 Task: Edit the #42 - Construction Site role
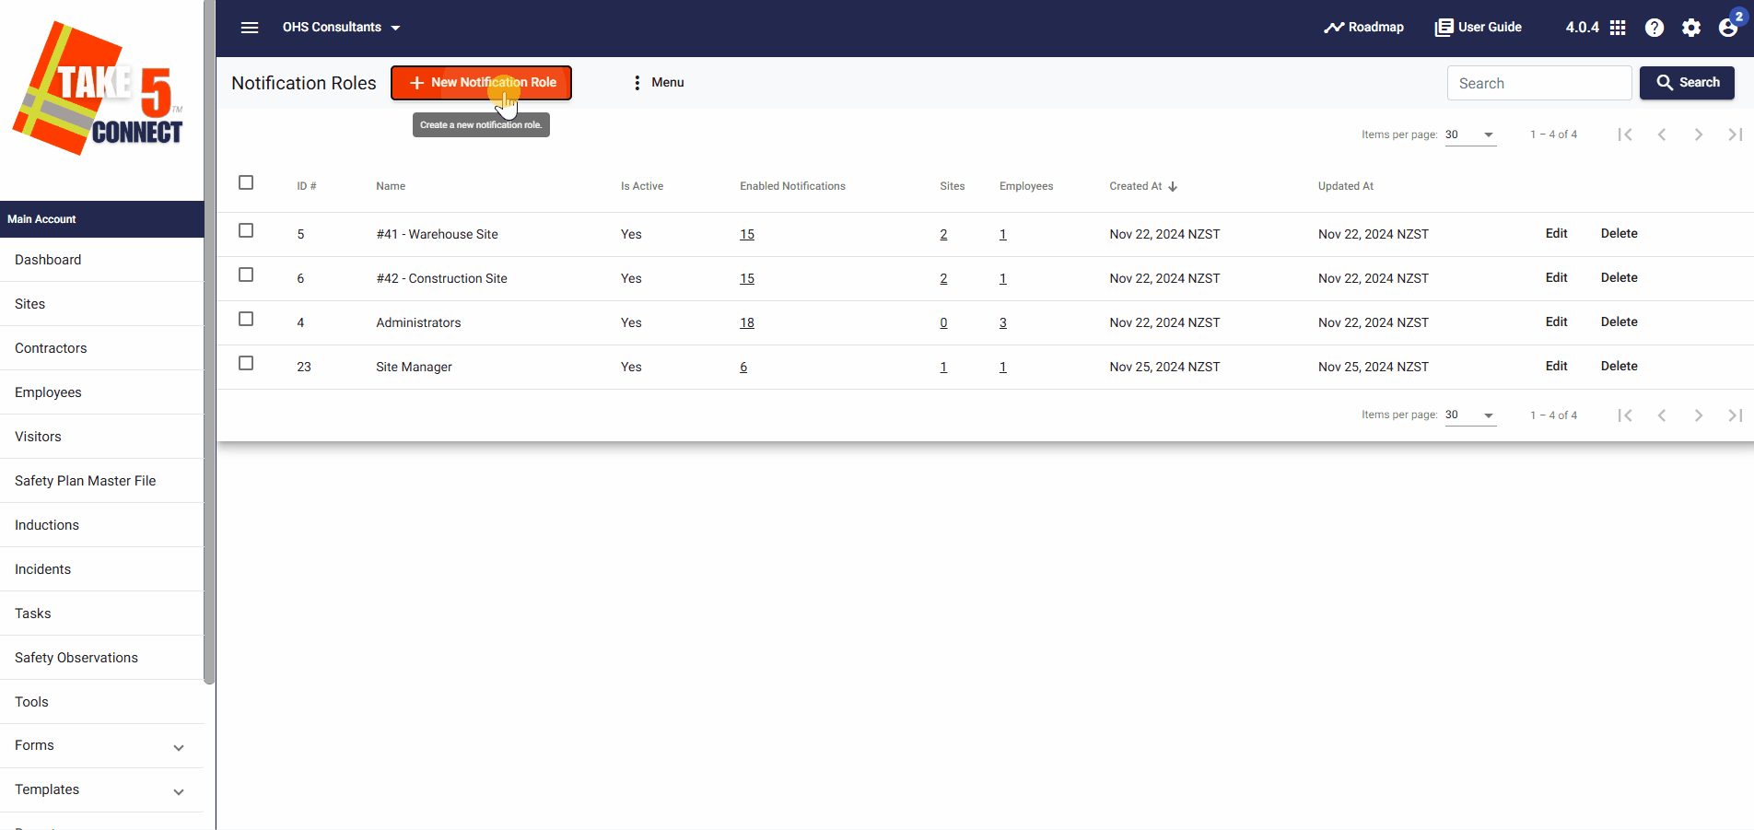click(1556, 278)
